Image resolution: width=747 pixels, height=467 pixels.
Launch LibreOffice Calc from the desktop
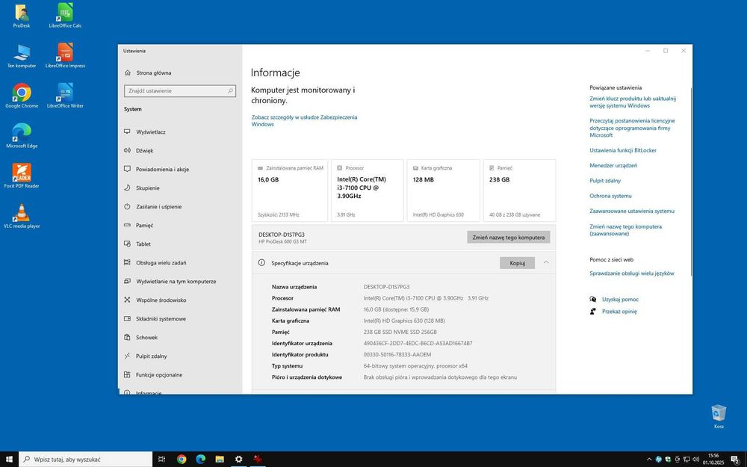[65, 16]
